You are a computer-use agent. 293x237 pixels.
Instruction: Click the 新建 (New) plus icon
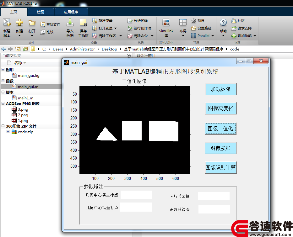pos(19,23)
